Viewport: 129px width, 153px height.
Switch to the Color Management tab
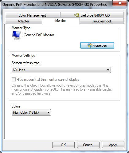(x=33, y=15)
